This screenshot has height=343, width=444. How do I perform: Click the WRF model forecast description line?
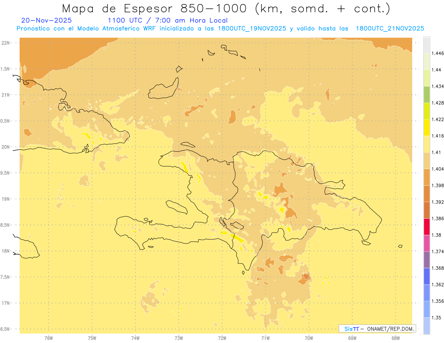coord(220,28)
